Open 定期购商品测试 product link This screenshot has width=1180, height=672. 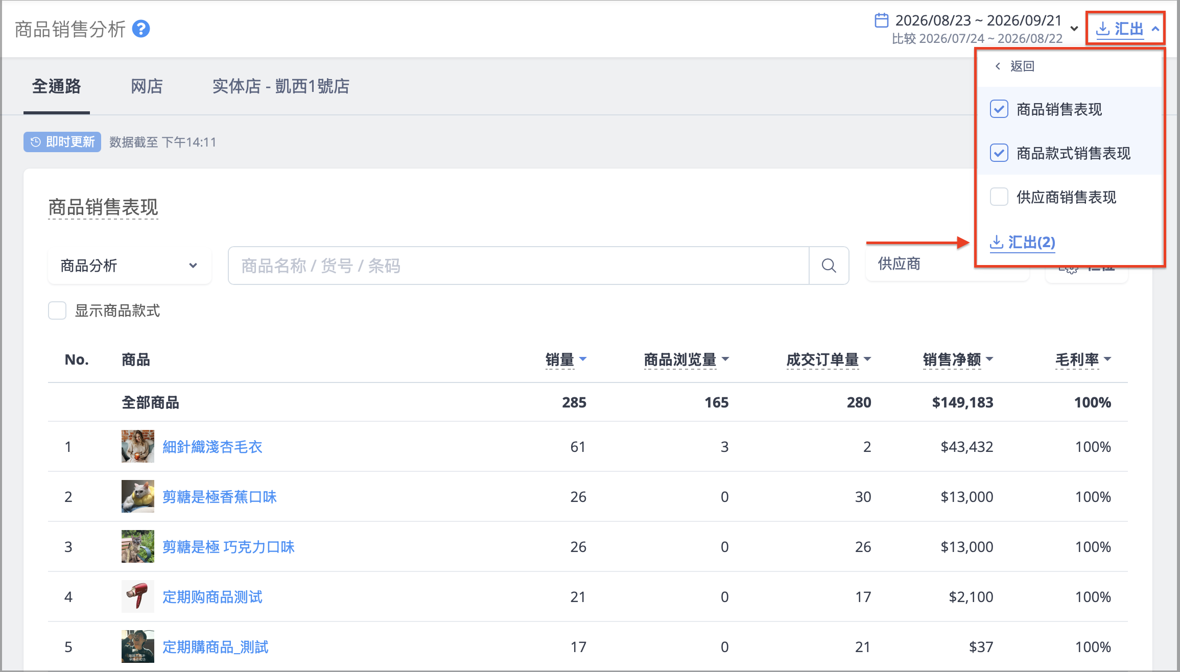click(x=212, y=597)
